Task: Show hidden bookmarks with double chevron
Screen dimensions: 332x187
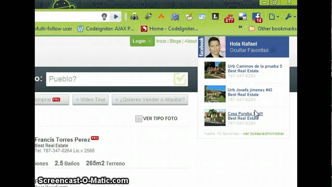Action: pos(240,27)
